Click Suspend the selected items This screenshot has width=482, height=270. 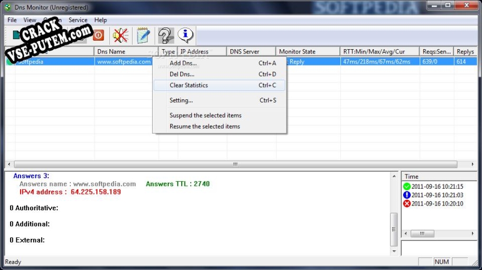[205, 115]
